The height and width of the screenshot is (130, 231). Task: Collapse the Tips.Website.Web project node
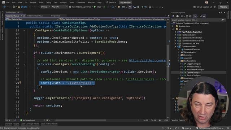175,47
